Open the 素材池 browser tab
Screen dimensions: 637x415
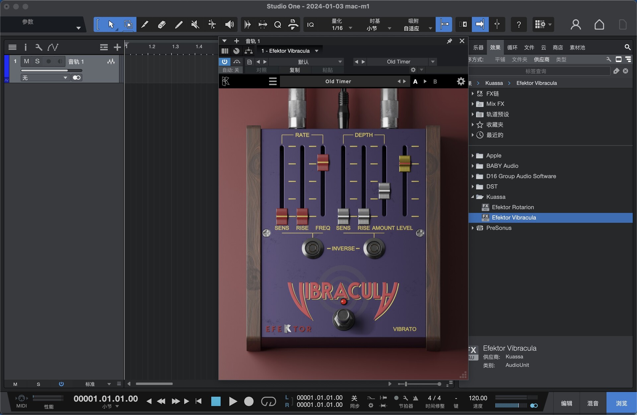coord(577,48)
